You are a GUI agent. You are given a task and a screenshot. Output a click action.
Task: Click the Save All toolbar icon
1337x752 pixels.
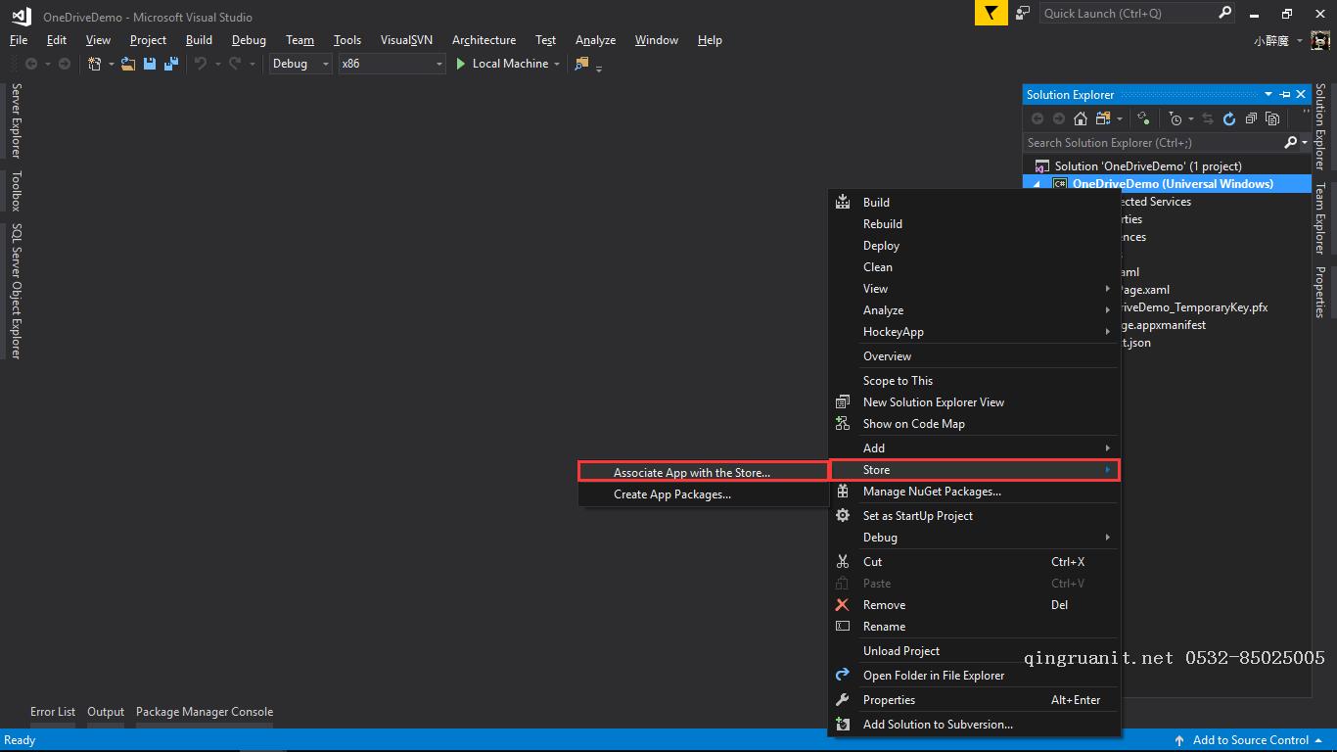[x=171, y=64]
